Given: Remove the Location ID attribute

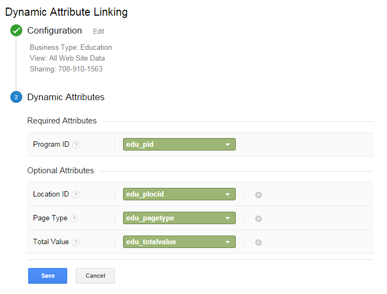Looking at the screenshot, I should pos(259,194).
